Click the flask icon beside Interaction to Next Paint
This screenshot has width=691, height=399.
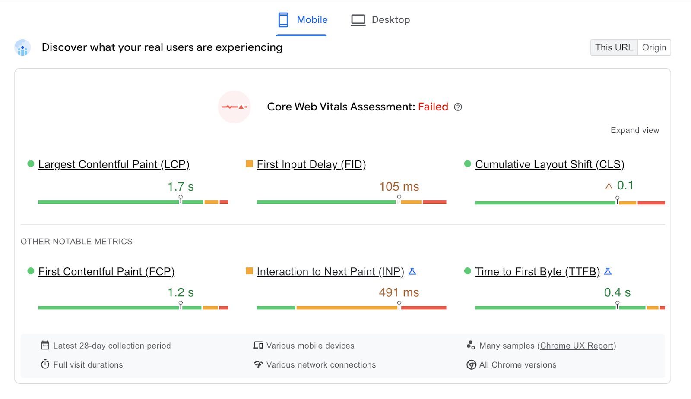pos(412,271)
